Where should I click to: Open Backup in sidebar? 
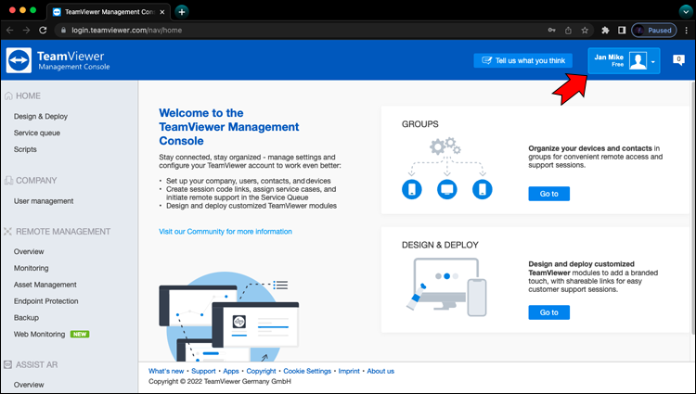pyautogui.click(x=26, y=318)
